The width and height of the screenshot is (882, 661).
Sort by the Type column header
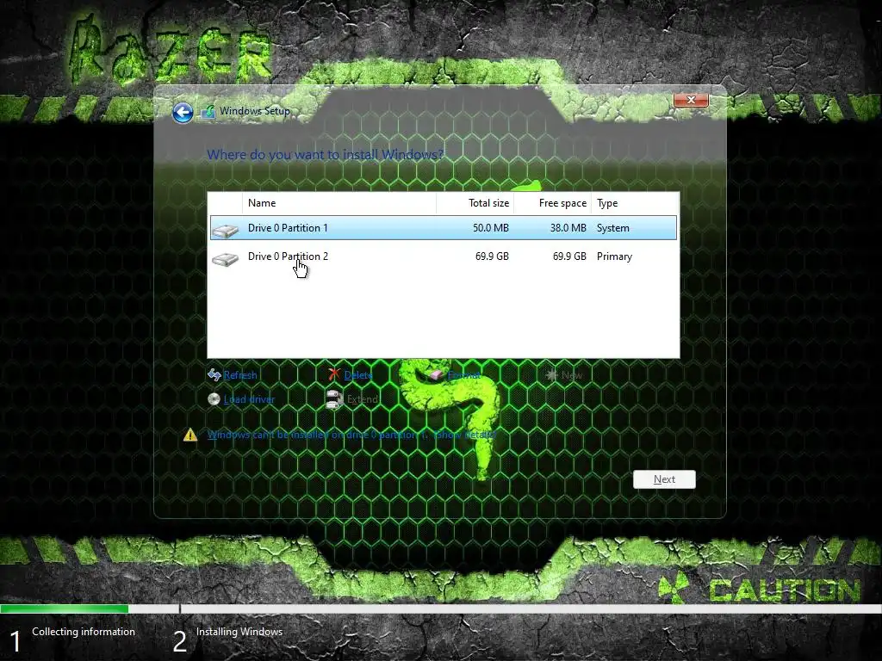click(635, 203)
